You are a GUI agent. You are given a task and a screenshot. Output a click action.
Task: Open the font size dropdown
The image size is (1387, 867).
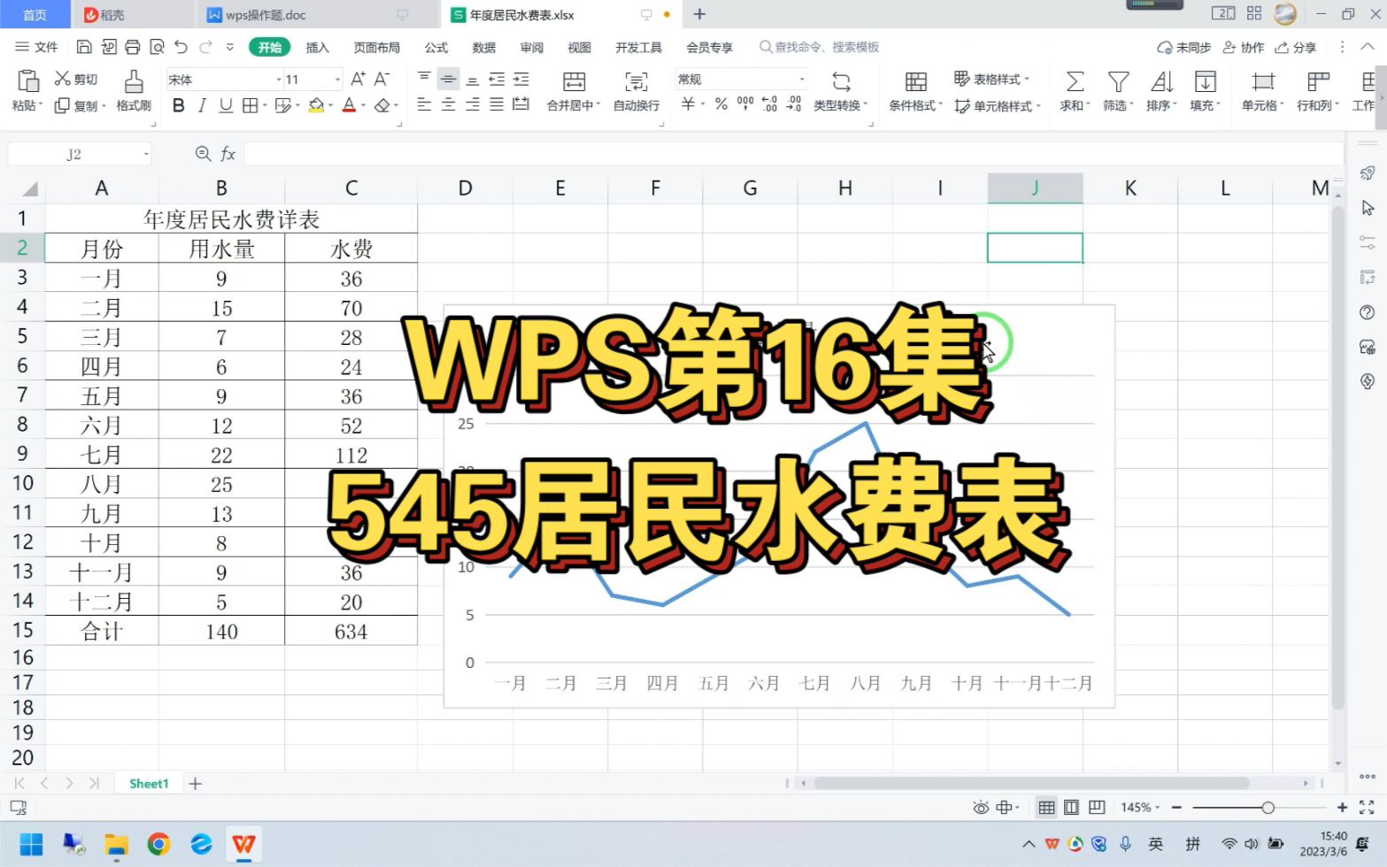337,80
